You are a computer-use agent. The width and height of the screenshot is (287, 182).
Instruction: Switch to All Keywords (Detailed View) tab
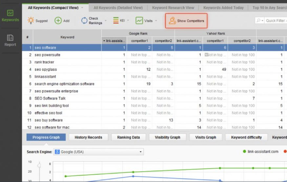(118, 8)
